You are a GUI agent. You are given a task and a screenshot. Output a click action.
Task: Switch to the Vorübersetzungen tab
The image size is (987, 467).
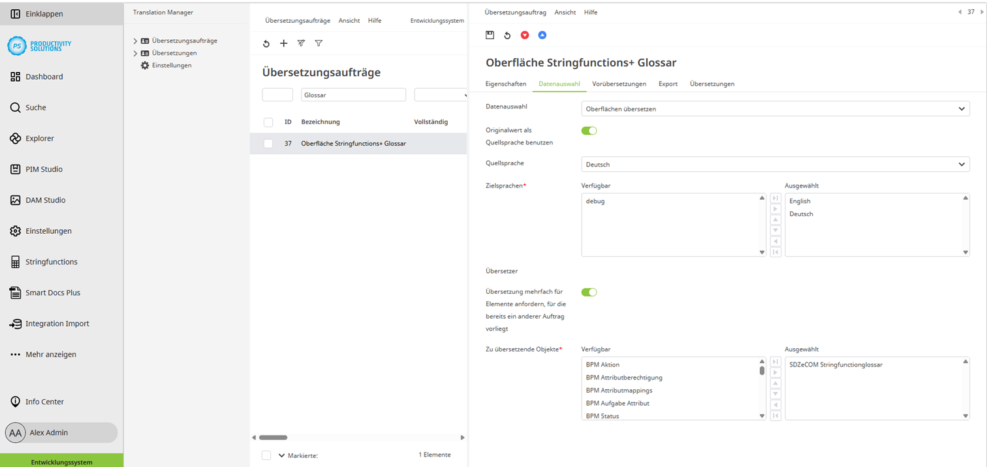click(x=619, y=84)
